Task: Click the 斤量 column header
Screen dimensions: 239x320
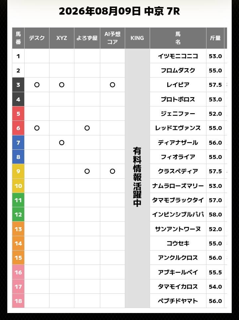Action: (x=215, y=38)
